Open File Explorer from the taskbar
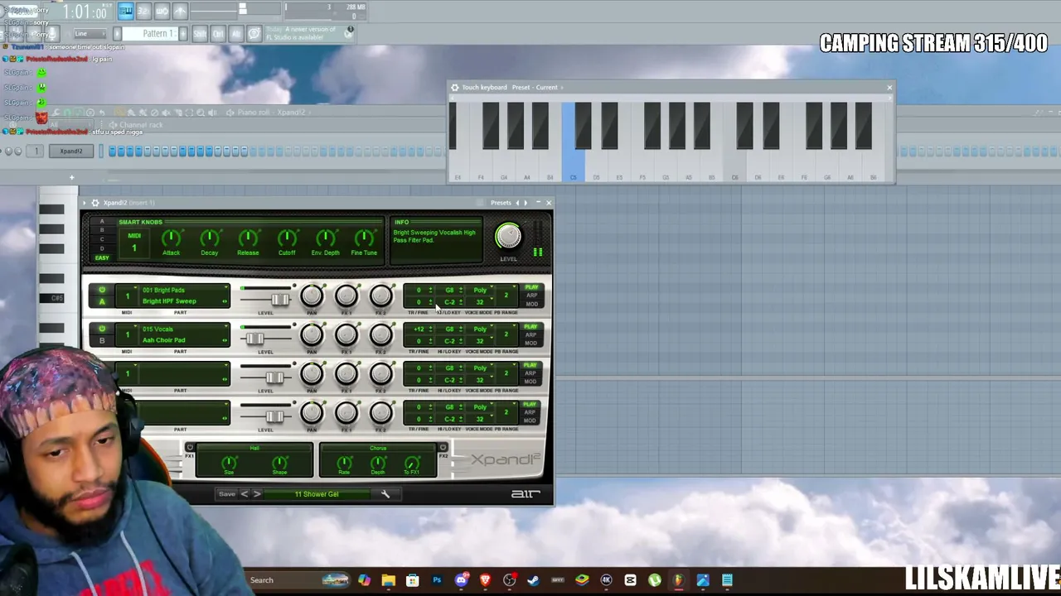This screenshot has width=1061, height=596. (x=389, y=580)
